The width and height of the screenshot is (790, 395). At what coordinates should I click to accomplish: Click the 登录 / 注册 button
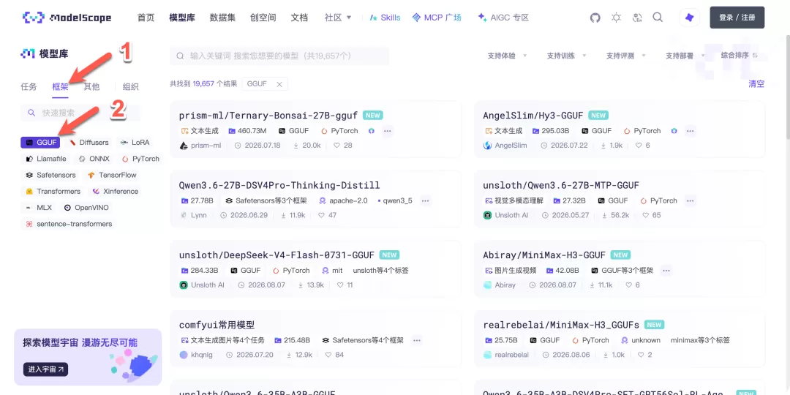tap(737, 18)
